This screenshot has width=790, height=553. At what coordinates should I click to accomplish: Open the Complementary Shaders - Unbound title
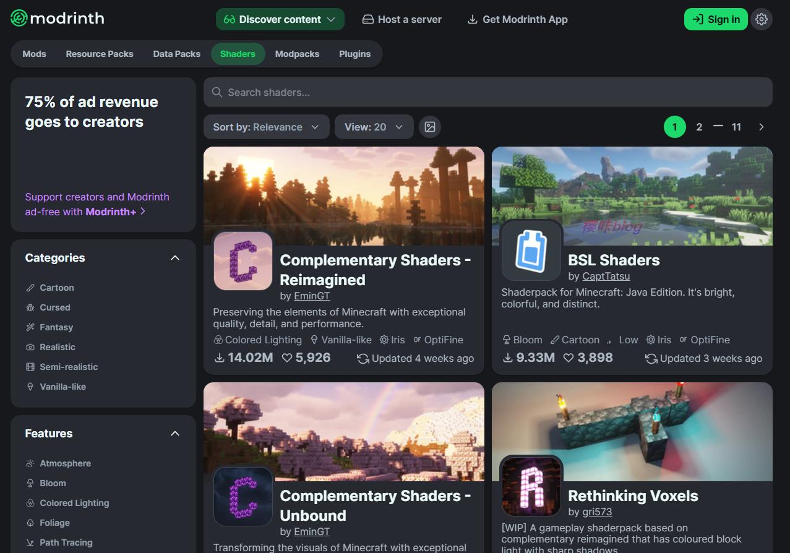pyautogui.click(x=376, y=505)
